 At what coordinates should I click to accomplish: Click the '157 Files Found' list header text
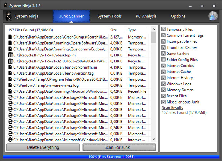30,30
